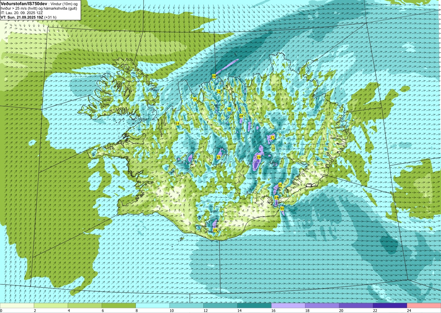Click the 2–4 m/s light green legend swatch
Image resolution: width=441 pixels, height=313 pixels.
pyautogui.click(x=51, y=306)
